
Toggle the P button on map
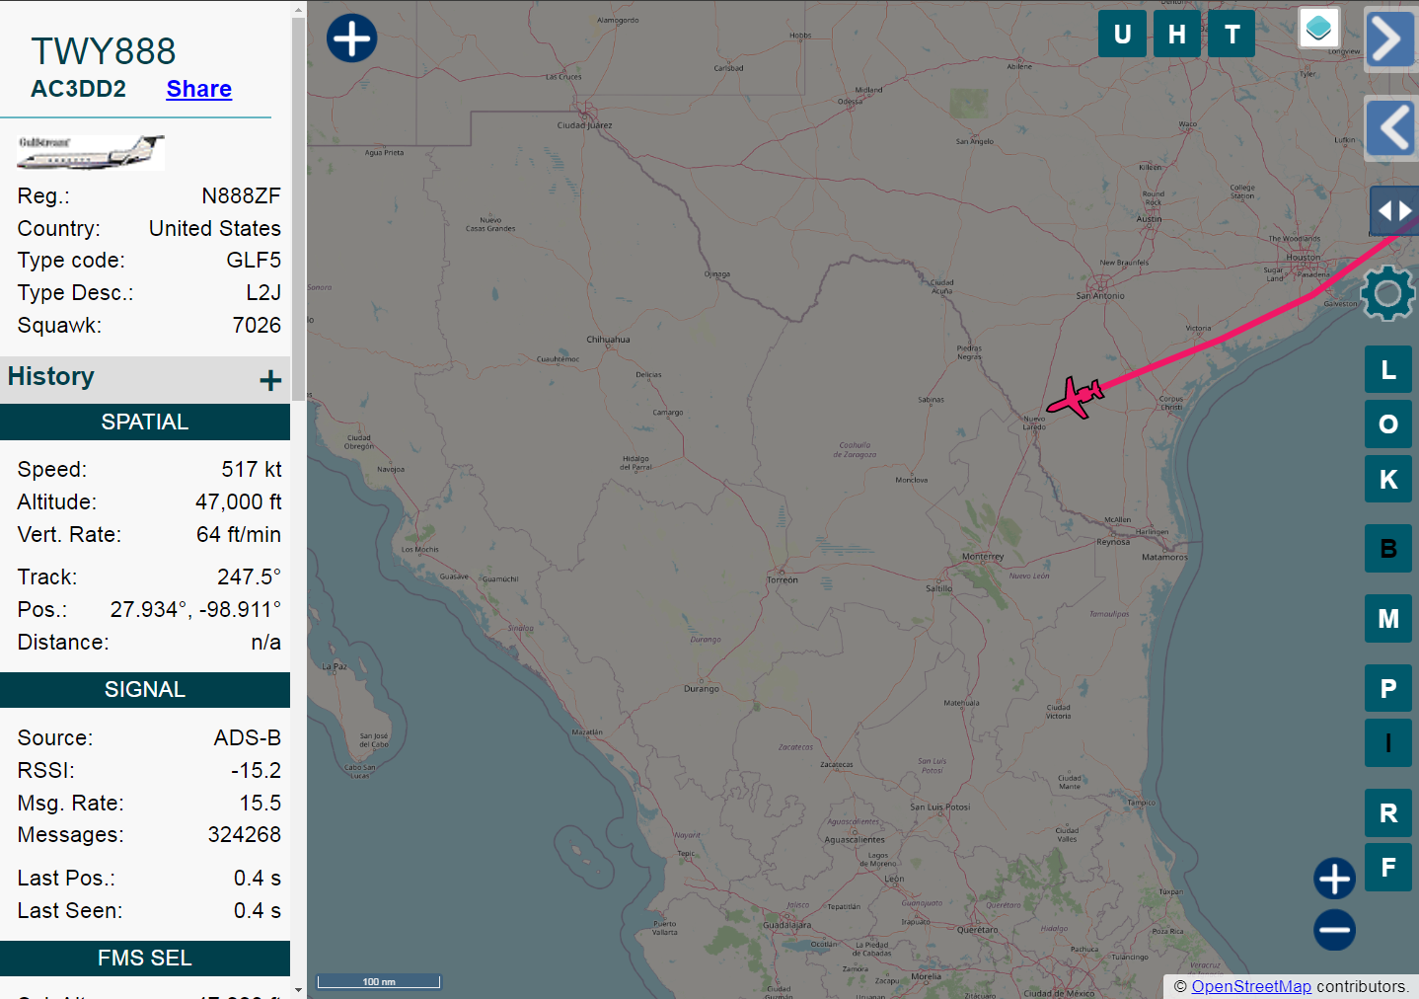point(1388,689)
